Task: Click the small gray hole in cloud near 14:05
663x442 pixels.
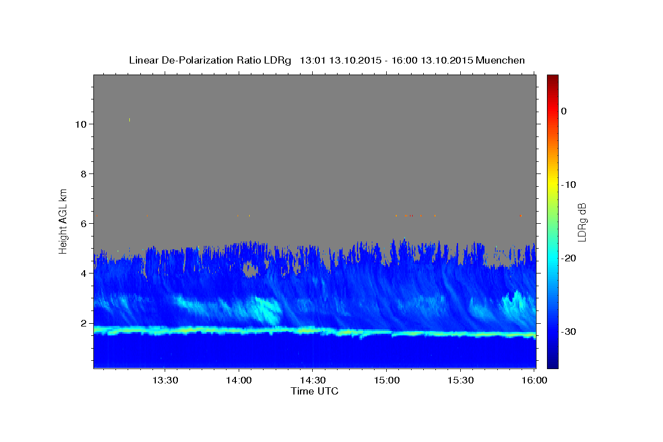Action: pyautogui.click(x=251, y=270)
